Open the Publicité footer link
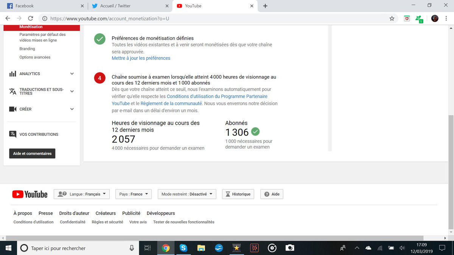Screen dimensions: 454x255 (x=131, y=213)
